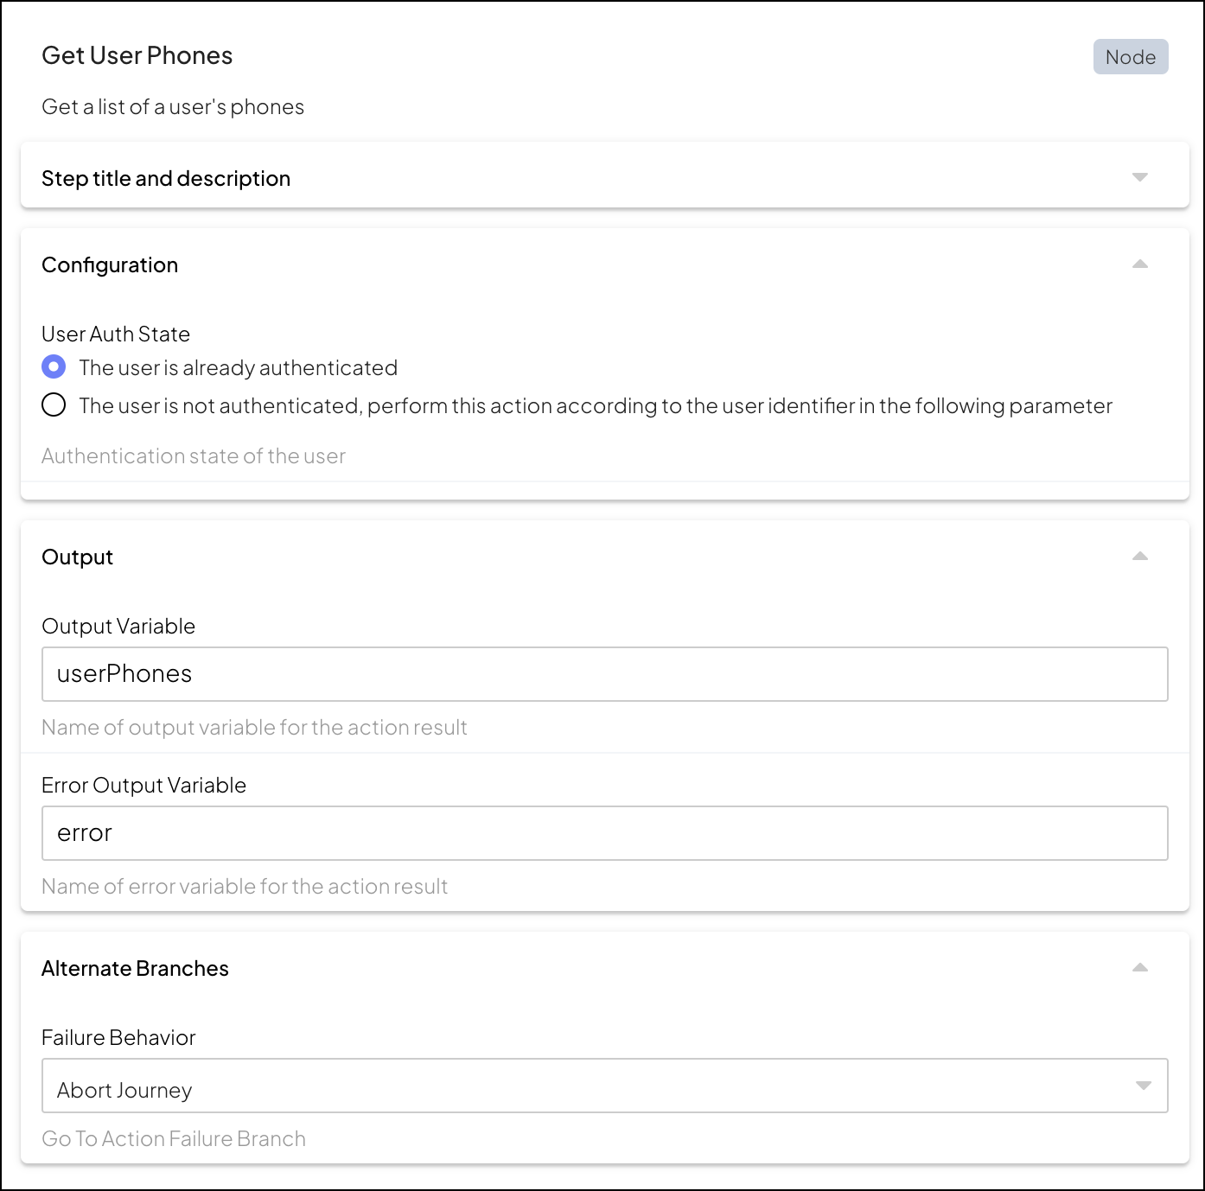Click the long not-authenticated option label text
Screen dimensions: 1205x1191
pyautogui.click(x=595, y=406)
